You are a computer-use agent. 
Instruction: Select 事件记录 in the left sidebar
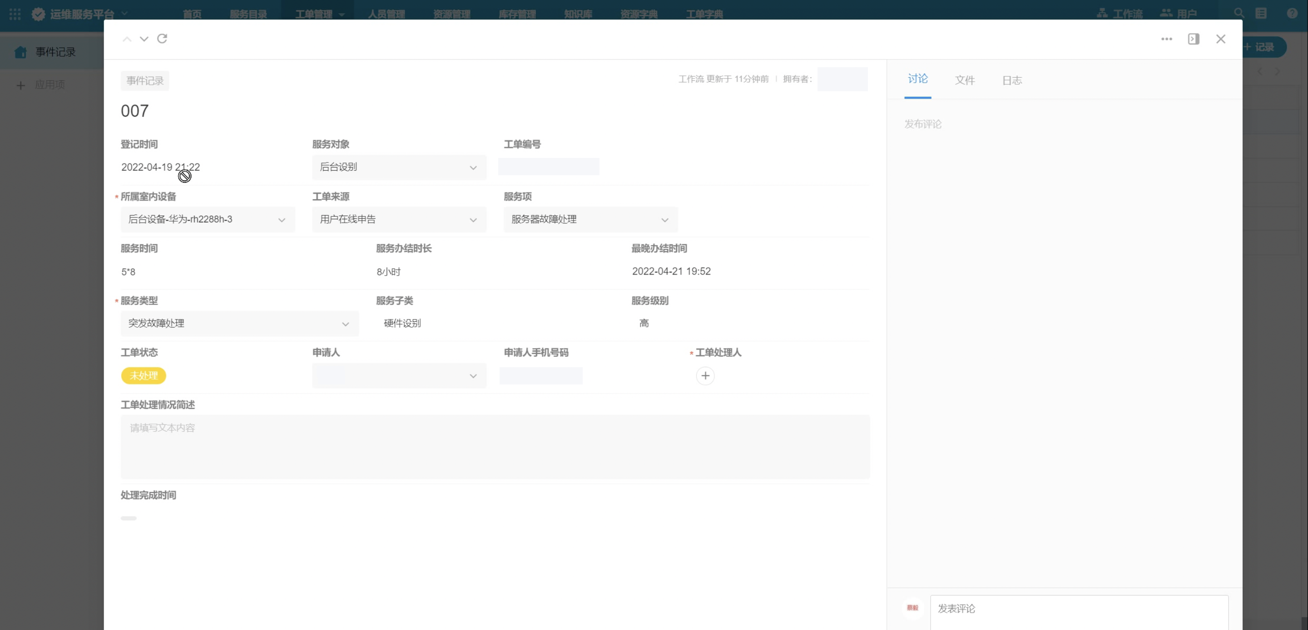(52, 52)
